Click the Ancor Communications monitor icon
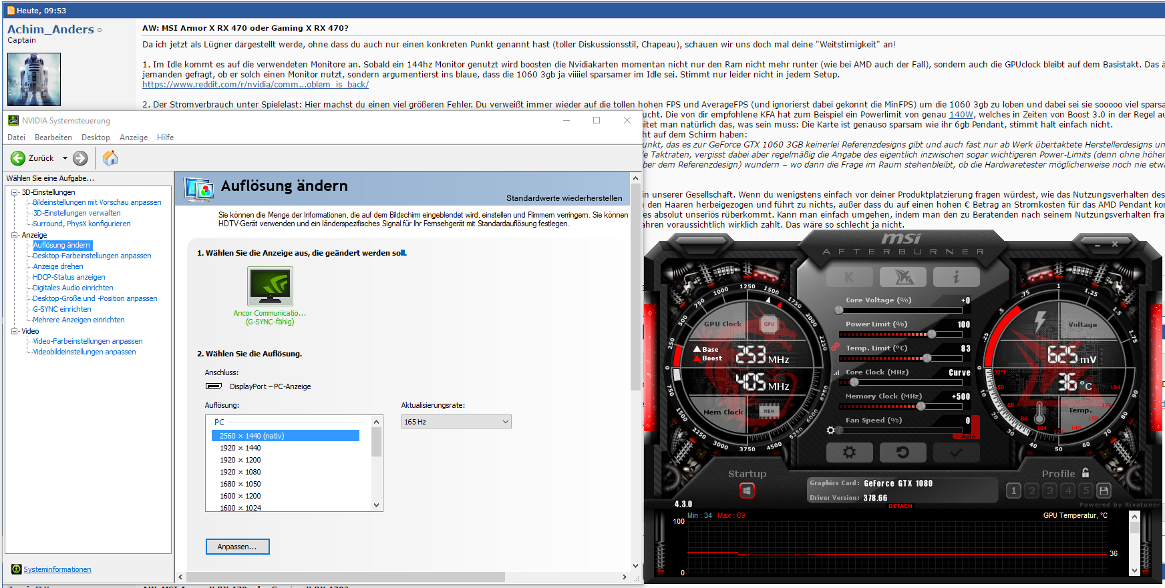 tap(270, 286)
